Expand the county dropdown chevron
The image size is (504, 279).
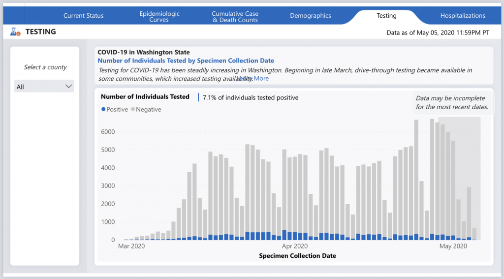pos(68,87)
